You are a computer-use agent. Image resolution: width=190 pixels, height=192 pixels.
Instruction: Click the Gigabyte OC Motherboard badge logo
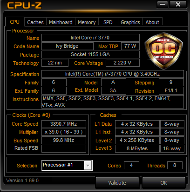(x=163, y=51)
